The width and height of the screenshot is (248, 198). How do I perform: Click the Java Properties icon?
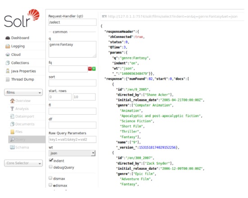tap(8, 71)
